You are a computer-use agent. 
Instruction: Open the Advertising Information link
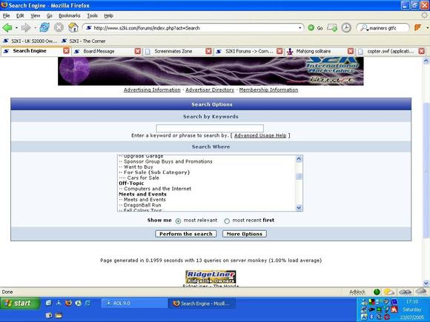tap(152, 90)
